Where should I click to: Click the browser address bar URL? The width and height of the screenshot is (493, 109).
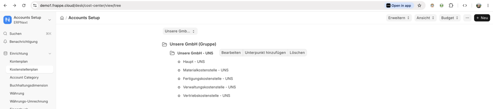[80, 5]
